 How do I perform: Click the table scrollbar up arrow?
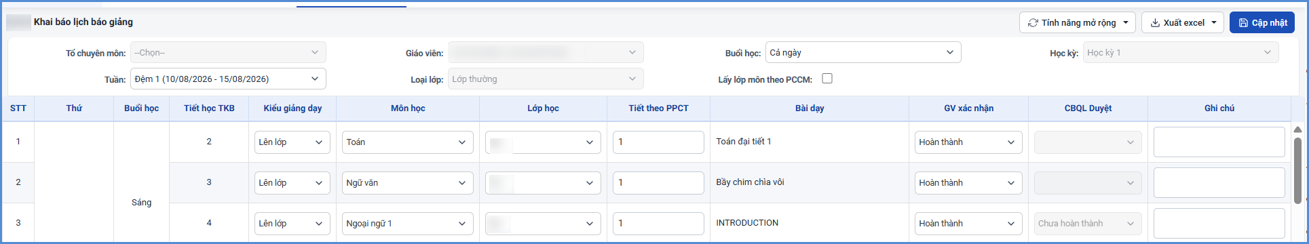1297,129
